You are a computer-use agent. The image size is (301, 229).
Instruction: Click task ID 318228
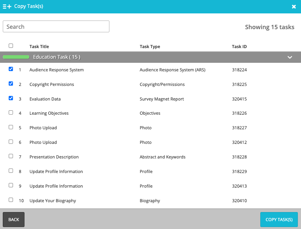point(239,157)
